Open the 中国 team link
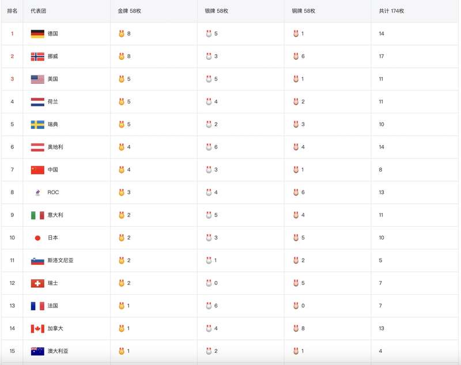 tap(52, 170)
